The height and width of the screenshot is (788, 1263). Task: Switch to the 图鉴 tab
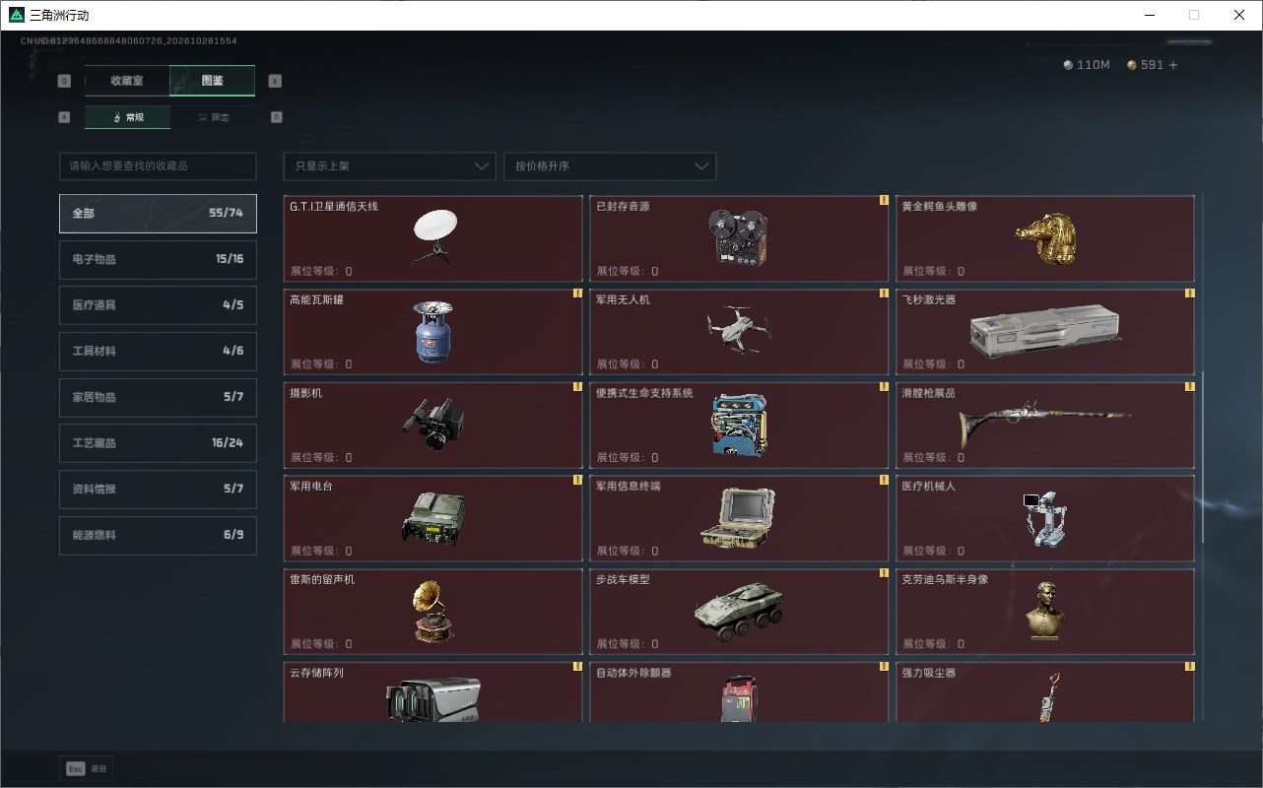tap(213, 81)
